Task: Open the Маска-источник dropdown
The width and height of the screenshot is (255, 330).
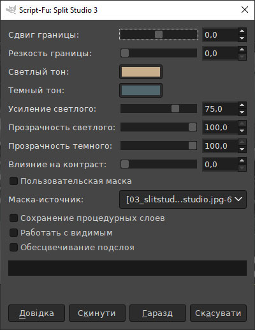Action: click(183, 200)
